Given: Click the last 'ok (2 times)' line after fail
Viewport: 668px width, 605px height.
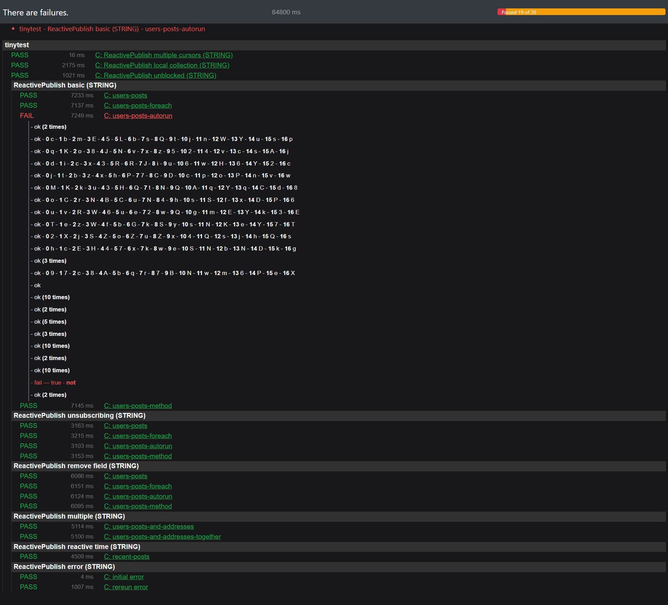Looking at the screenshot, I should (x=49, y=395).
